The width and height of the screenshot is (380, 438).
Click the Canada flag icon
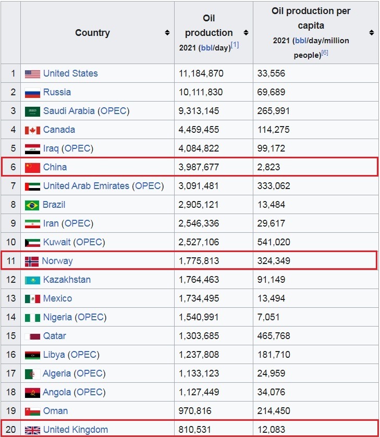click(x=32, y=130)
